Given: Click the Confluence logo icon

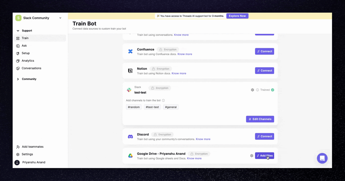Looking at the screenshot, I should click(130, 51).
